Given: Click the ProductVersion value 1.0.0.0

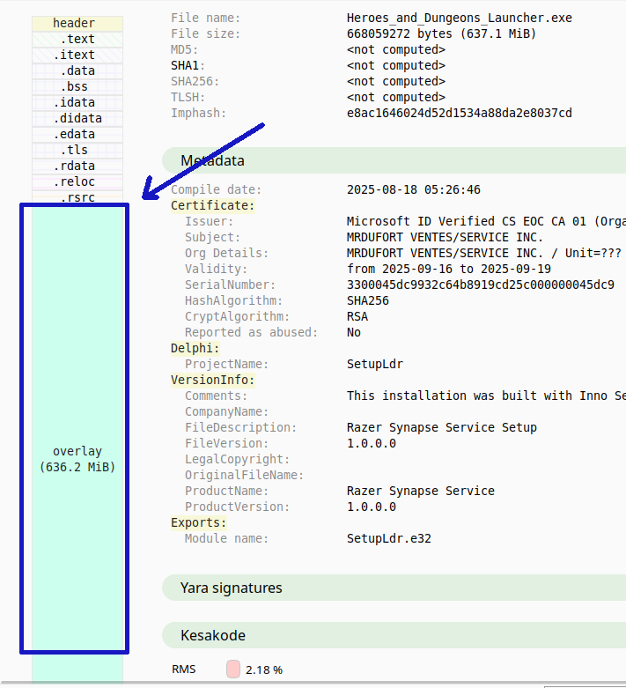Looking at the screenshot, I should [372, 507].
